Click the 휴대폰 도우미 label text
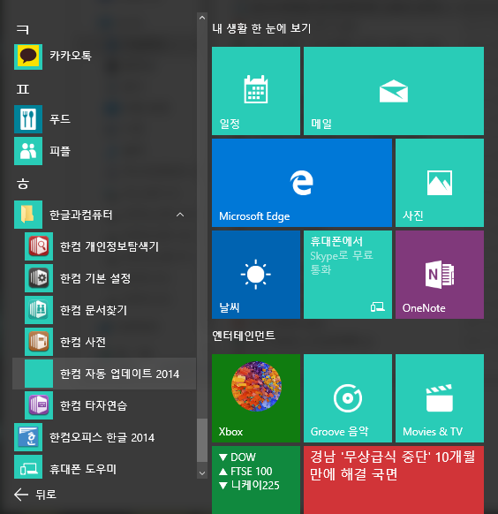The image size is (498, 514). (83, 469)
